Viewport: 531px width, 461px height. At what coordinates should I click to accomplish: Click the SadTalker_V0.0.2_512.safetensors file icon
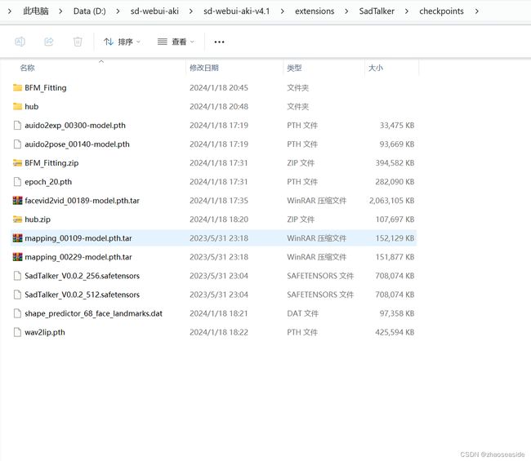click(17, 295)
